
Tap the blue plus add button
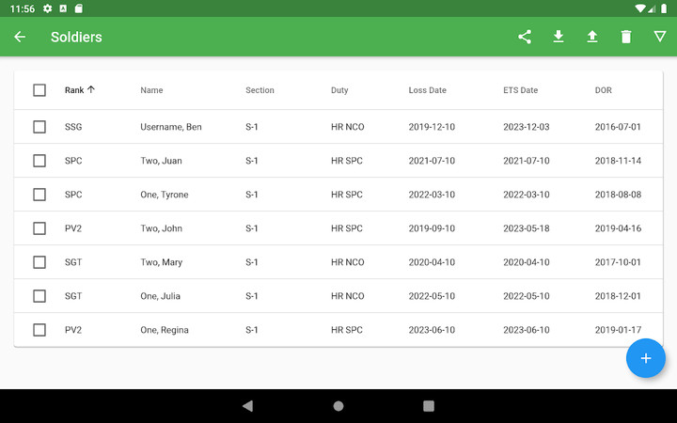[645, 358]
